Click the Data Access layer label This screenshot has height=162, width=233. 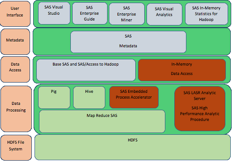click(x=15, y=70)
